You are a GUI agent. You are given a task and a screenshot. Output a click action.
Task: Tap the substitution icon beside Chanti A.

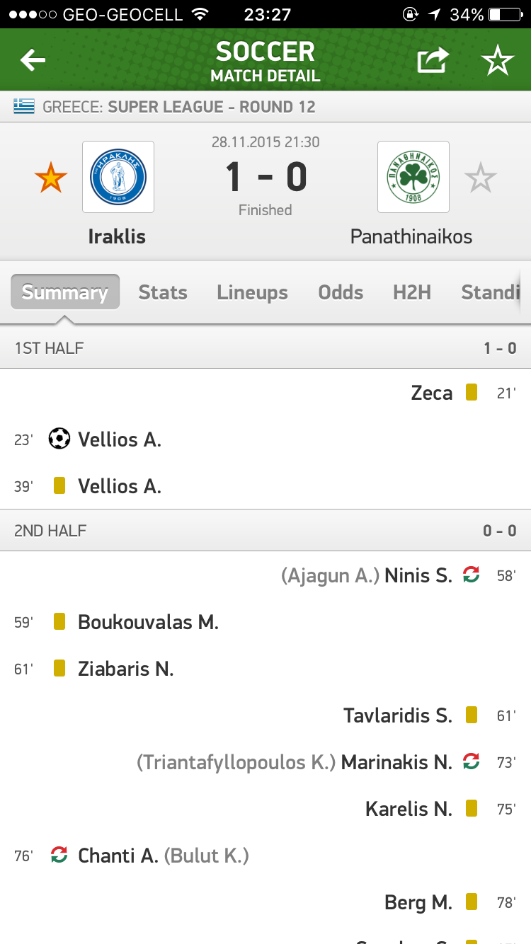pos(59,855)
